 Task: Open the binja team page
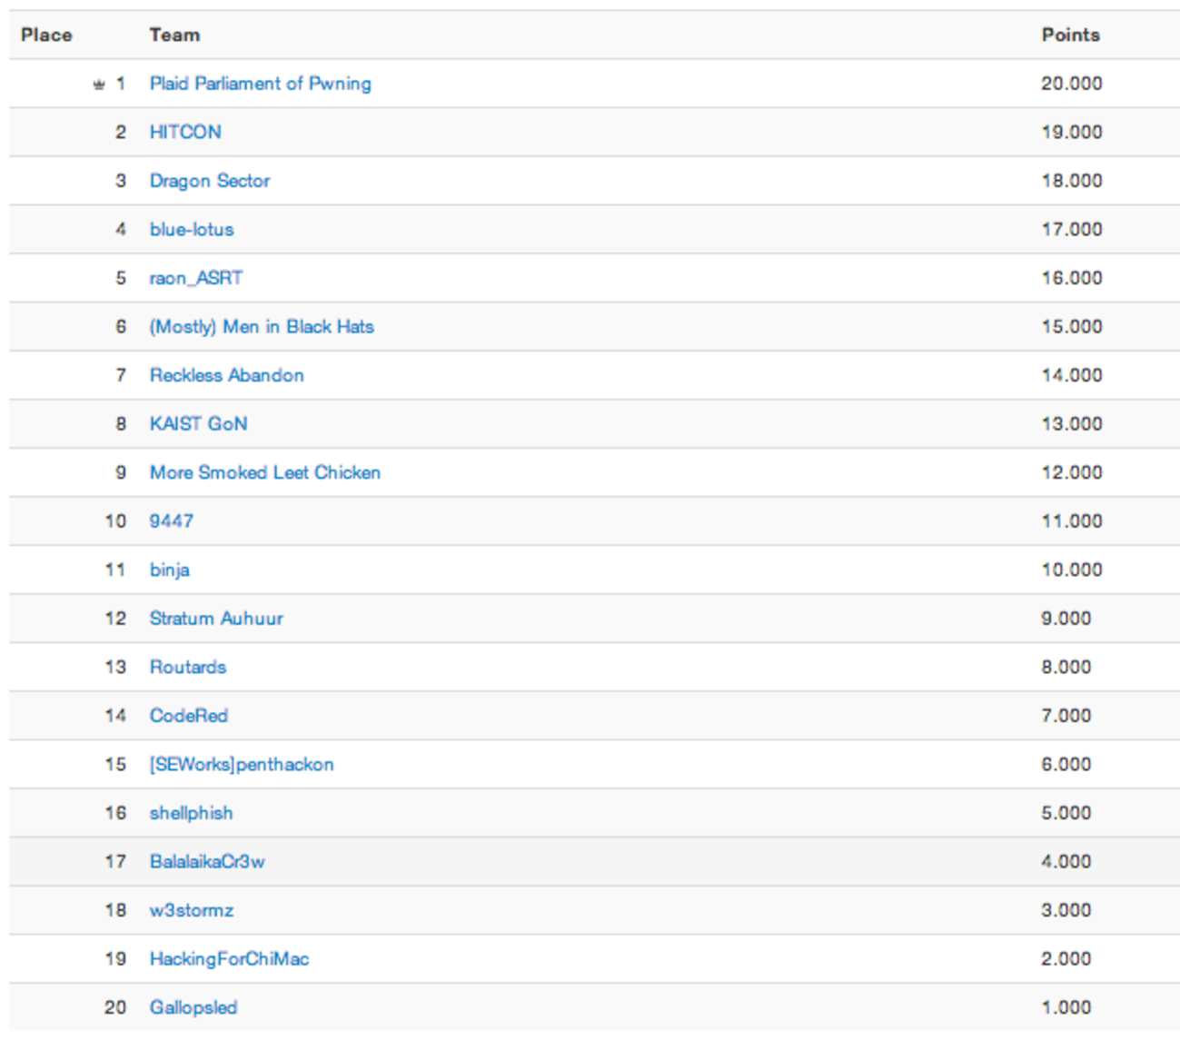point(170,570)
